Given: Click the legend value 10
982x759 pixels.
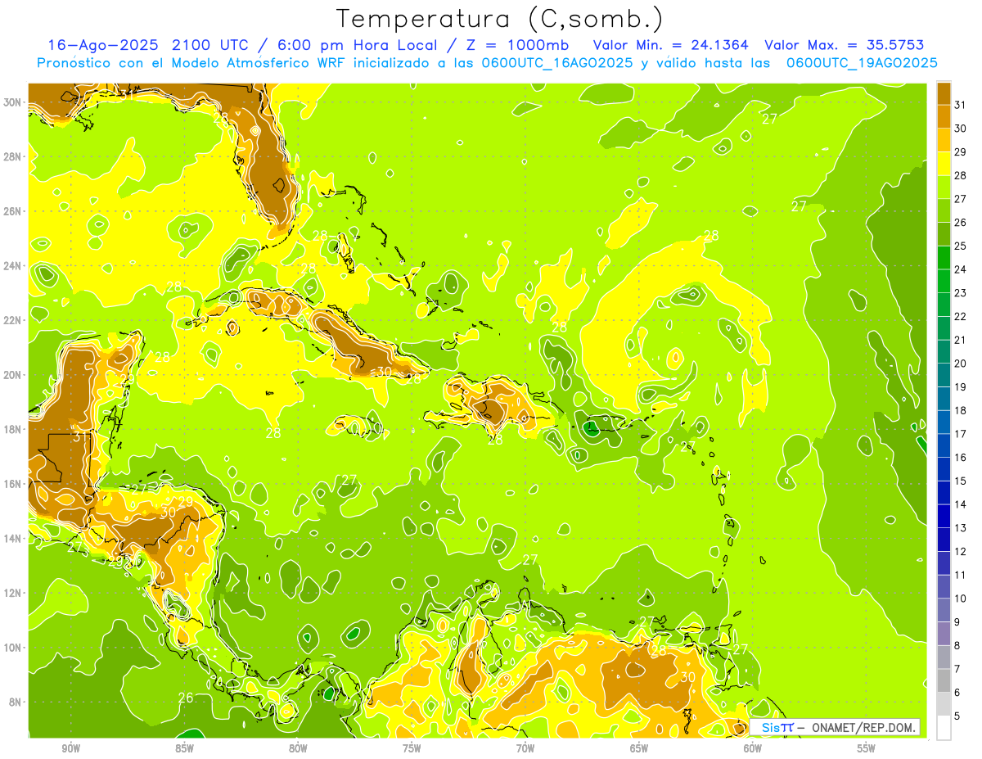Looking at the screenshot, I should coord(961,599).
